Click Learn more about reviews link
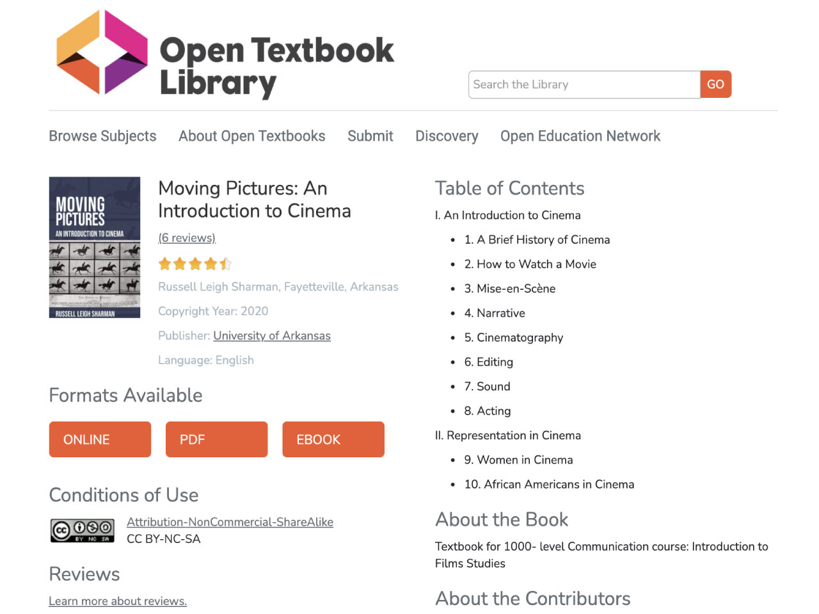 coord(118,601)
